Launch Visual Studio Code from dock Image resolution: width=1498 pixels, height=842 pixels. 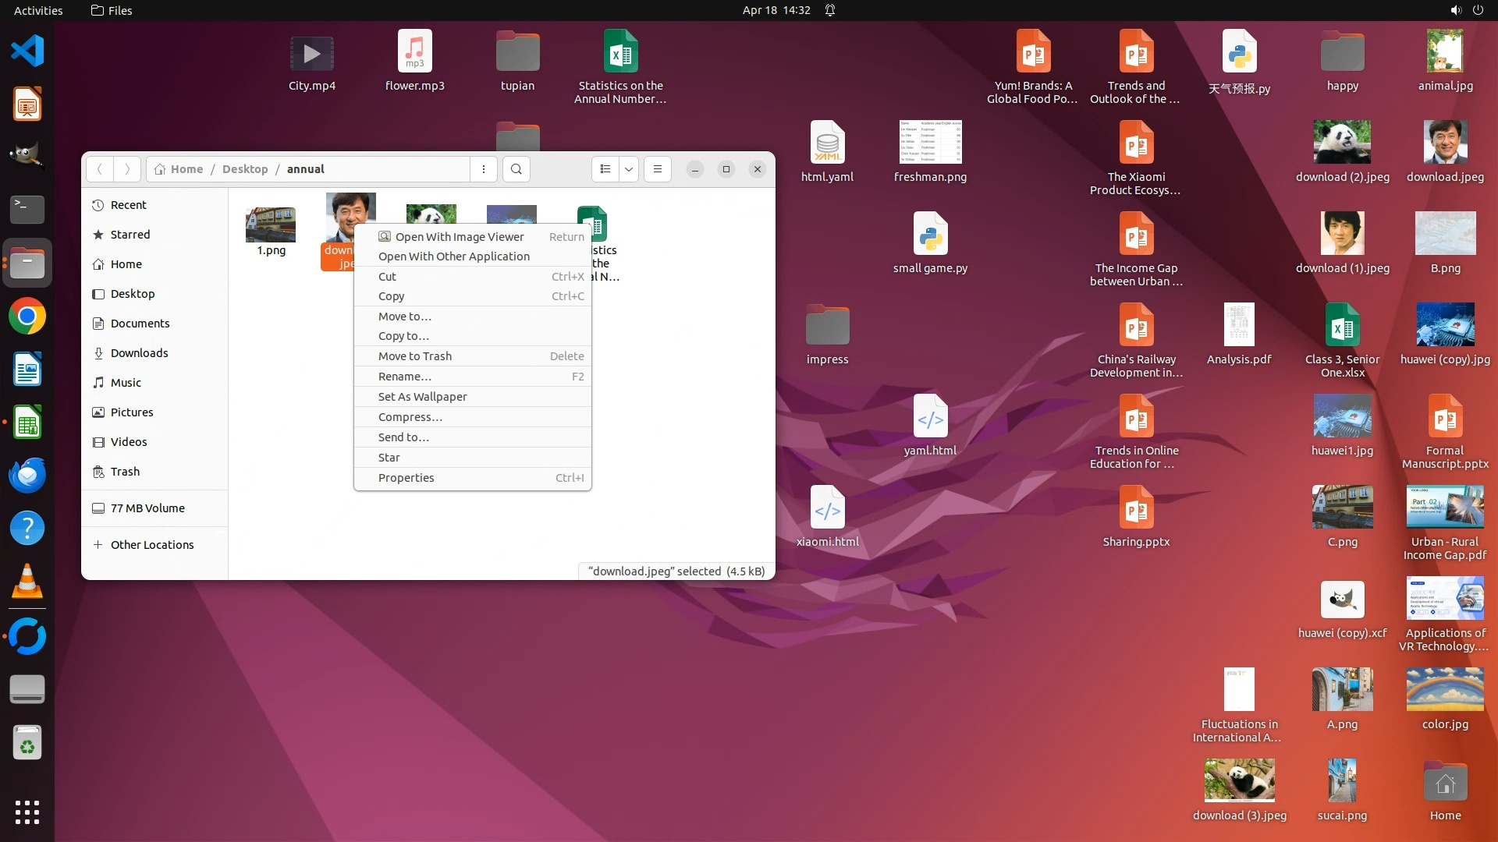(x=27, y=51)
